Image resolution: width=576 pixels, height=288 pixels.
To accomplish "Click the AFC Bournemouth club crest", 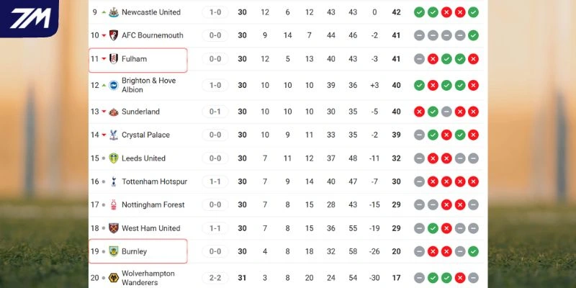I will tap(113, 35).
